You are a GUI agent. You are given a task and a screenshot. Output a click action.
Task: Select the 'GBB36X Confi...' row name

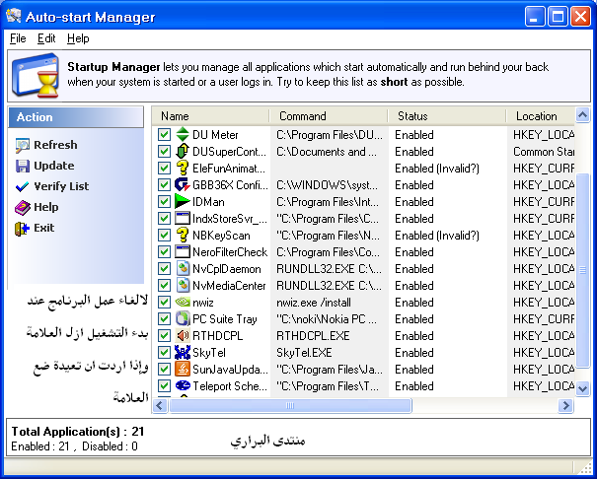point(230,185)
